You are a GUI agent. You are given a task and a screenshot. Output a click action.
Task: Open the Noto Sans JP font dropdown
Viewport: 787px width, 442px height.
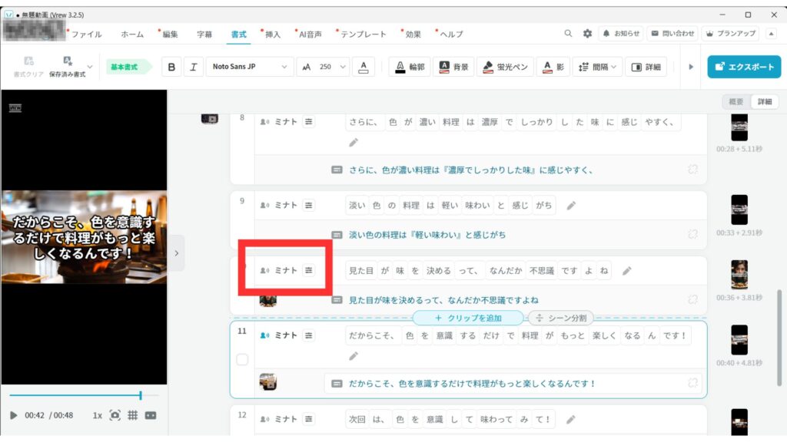coord(251,67)
